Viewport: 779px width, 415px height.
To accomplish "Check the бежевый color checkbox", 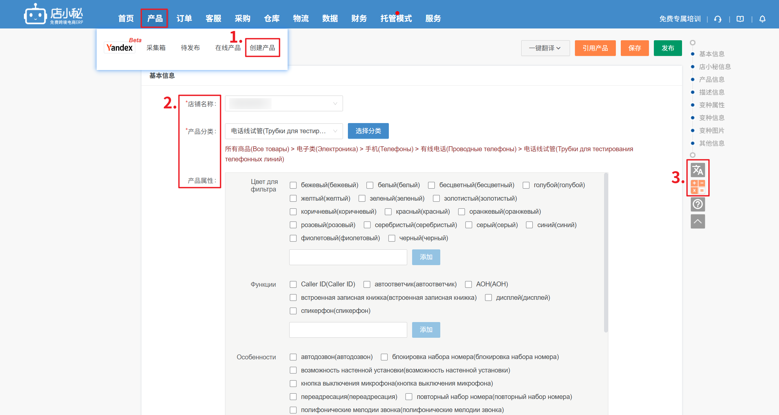I will pyautogui.click(x=293, y=185).
